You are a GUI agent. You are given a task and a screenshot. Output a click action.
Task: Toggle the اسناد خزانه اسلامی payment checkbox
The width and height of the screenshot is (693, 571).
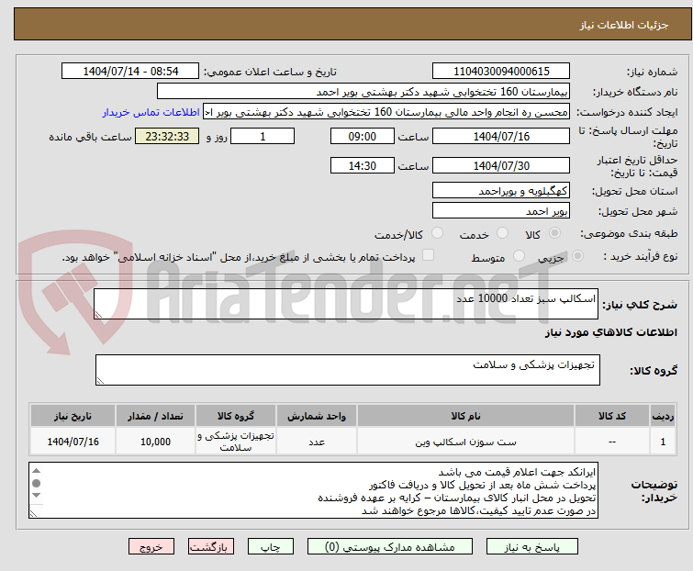(x=428, y=255)
